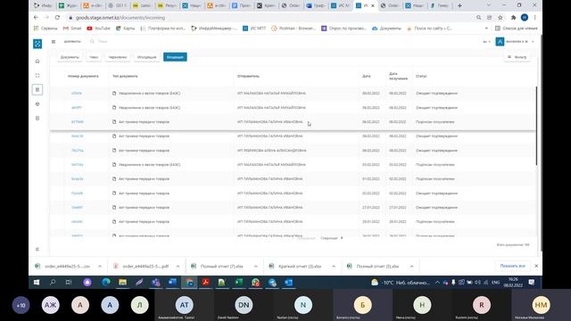Click the address bar URL
Image resolution: width=571 pixels, height=321 pixels.
click(x=120, y=18)
